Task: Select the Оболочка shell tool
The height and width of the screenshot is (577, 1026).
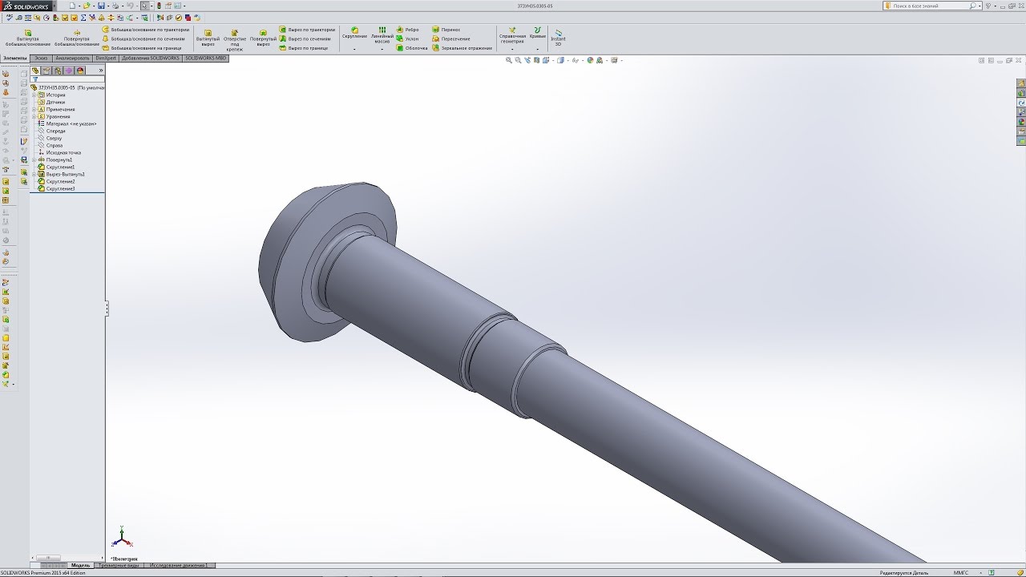Action: coord(413,48)
